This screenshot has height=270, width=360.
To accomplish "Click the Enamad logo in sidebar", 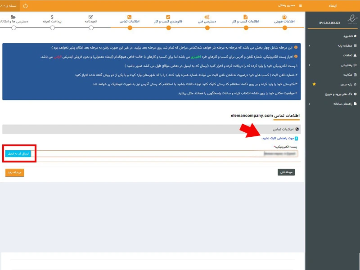I will click(352, 19).
